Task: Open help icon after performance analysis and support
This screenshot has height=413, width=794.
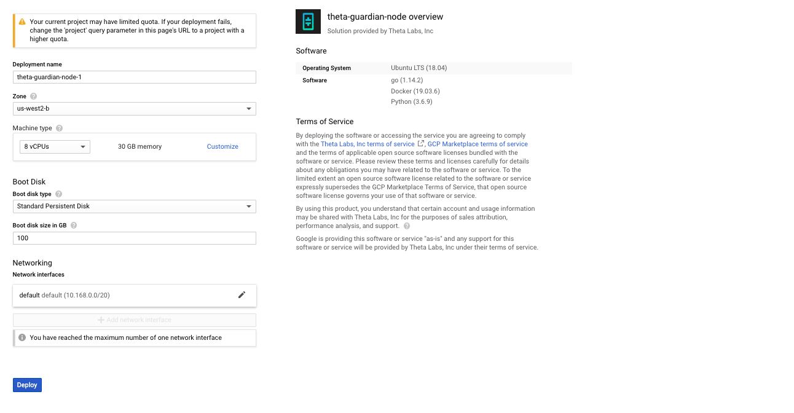Action: pos(407,226)
